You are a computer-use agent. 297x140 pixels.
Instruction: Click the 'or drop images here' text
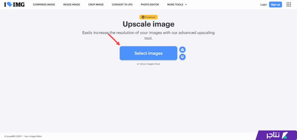(148, 64)
